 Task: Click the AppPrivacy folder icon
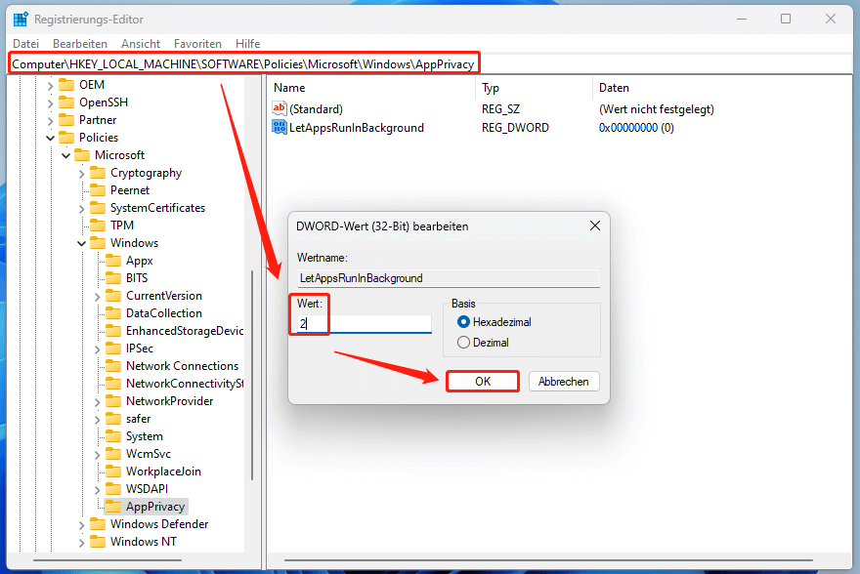pyautogui.click(x=113, y=506)
